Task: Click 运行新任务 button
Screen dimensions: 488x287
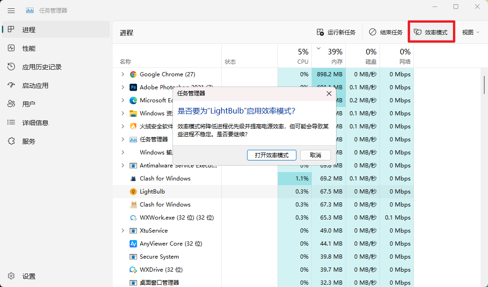Action: [x=336, y=32]
